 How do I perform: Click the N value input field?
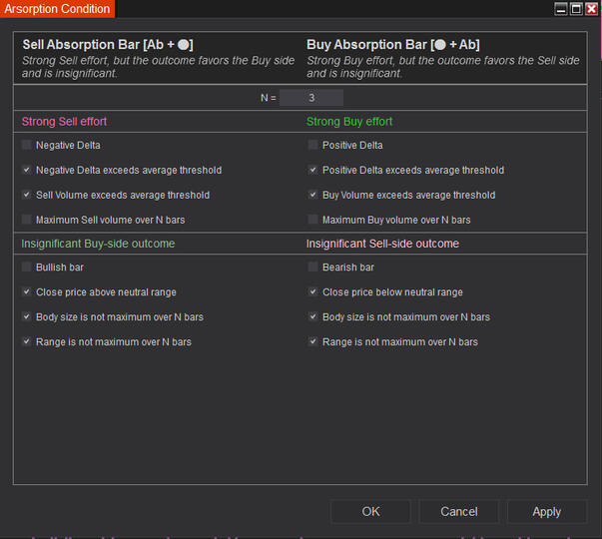pyautogui.click(x=311, y=98)
